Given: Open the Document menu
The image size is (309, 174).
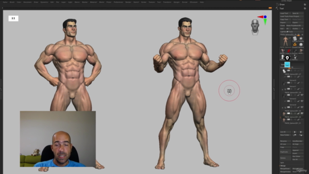Looking at the screenshot, I should coord(28,2).
